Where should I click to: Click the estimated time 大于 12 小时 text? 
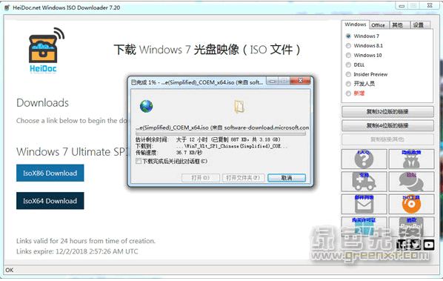[x=192, y=139]
